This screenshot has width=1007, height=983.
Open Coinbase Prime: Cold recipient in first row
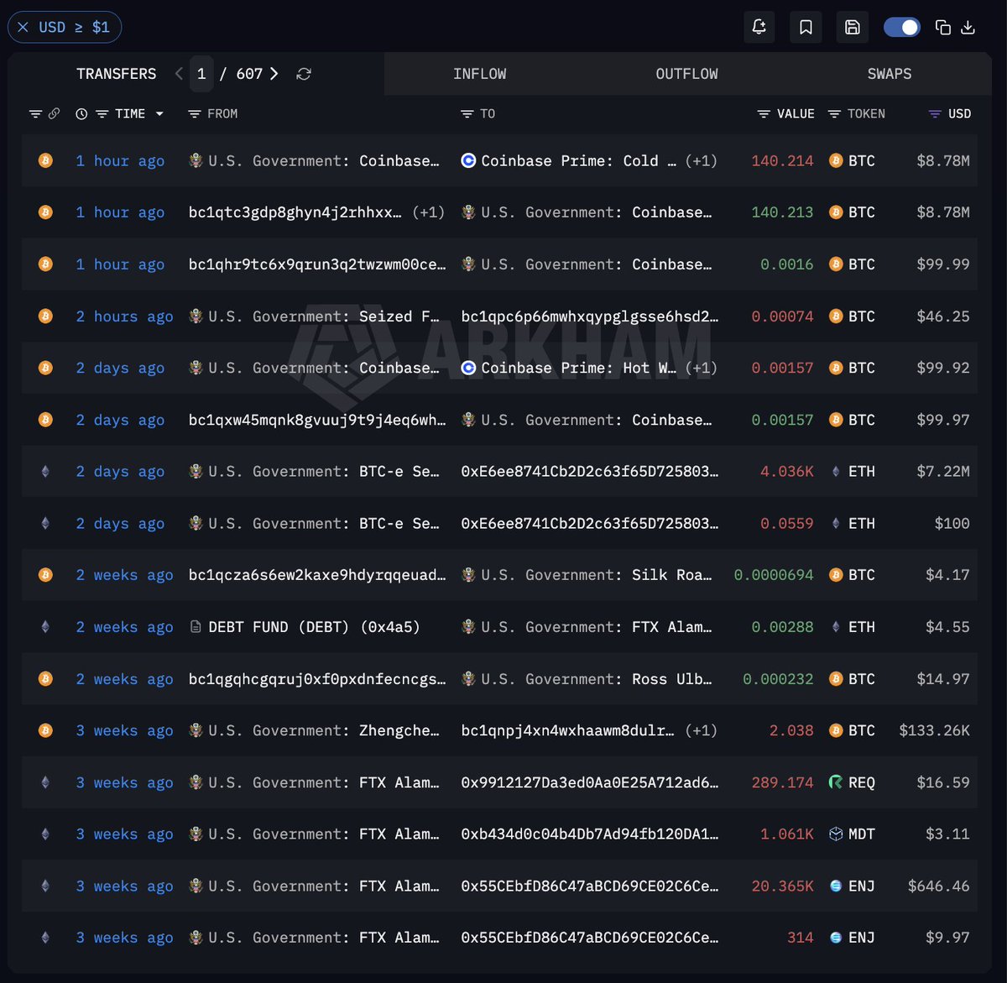click(578, 160)
